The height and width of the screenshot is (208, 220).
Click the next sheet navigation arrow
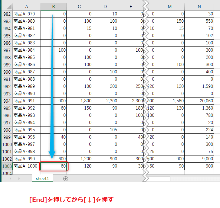tap(19, 178)
